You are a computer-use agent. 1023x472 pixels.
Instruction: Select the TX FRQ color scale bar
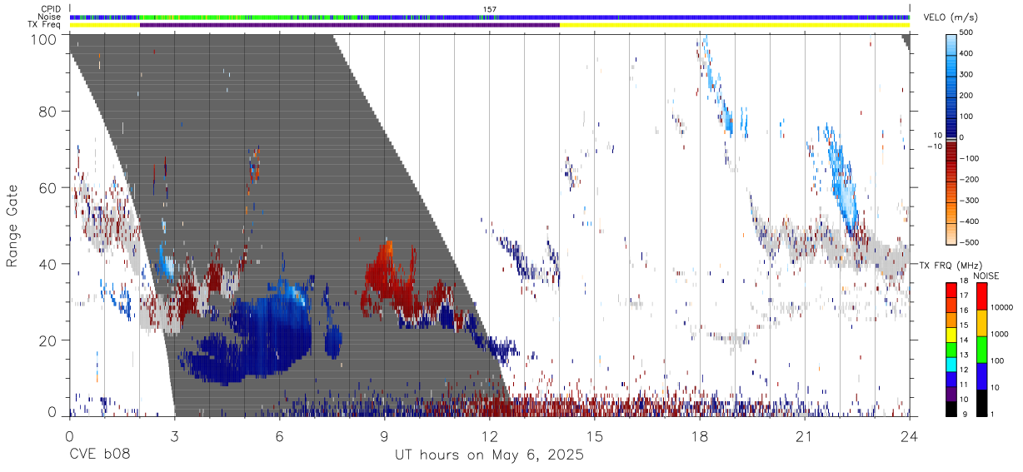pyautogui.click(x=952, y=349)
